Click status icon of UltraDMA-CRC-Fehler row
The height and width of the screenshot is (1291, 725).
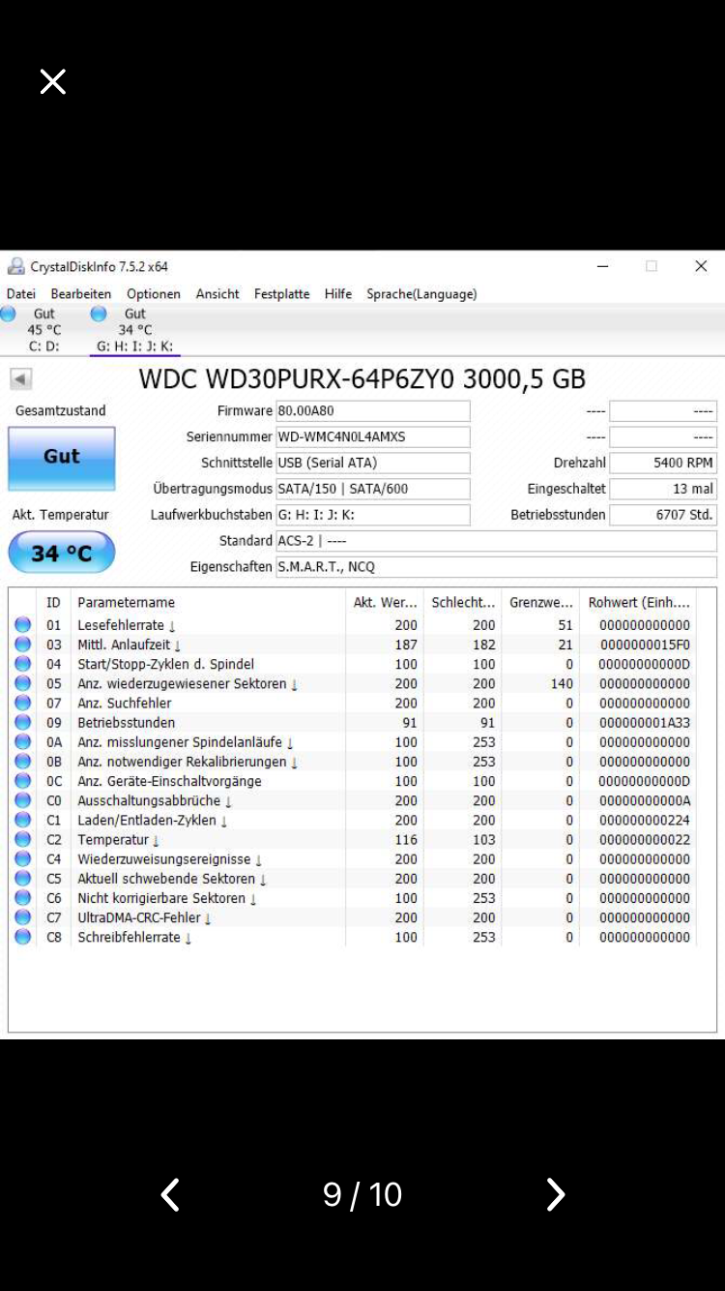22,917
